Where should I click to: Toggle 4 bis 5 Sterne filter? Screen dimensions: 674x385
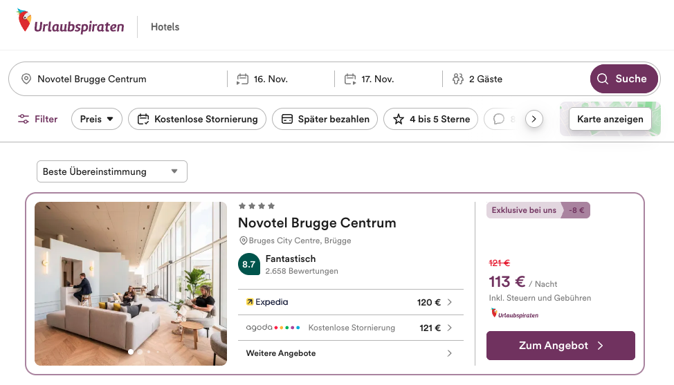(x=431, y=119)
